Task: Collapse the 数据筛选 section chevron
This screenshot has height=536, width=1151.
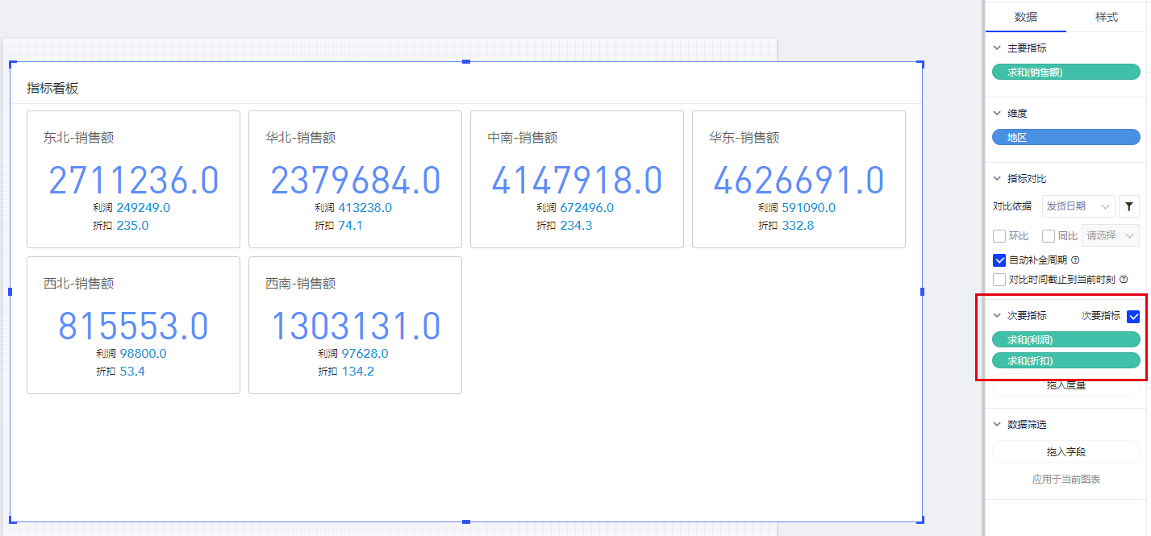Action: click(x=997, y=425)
